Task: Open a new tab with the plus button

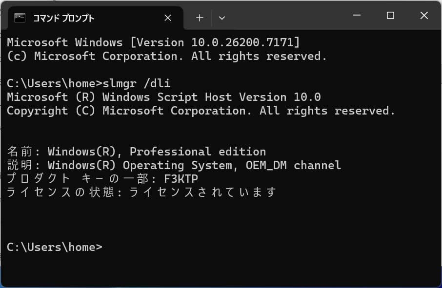Action: [199, 18]
